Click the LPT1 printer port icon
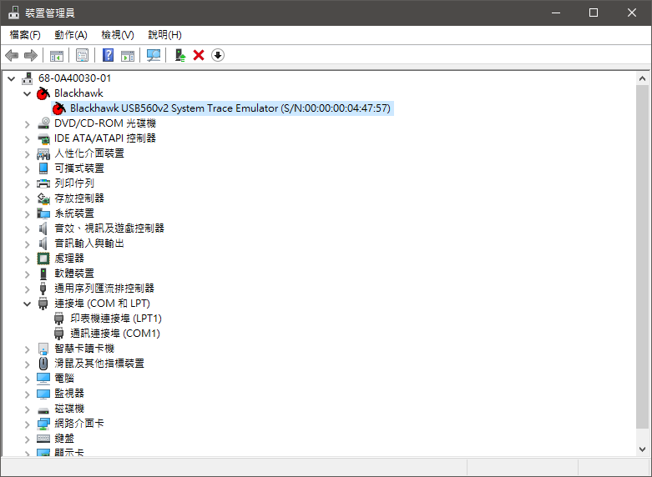Screen dimensions: 652x477 pyautogui.click(x=59, y=319)
